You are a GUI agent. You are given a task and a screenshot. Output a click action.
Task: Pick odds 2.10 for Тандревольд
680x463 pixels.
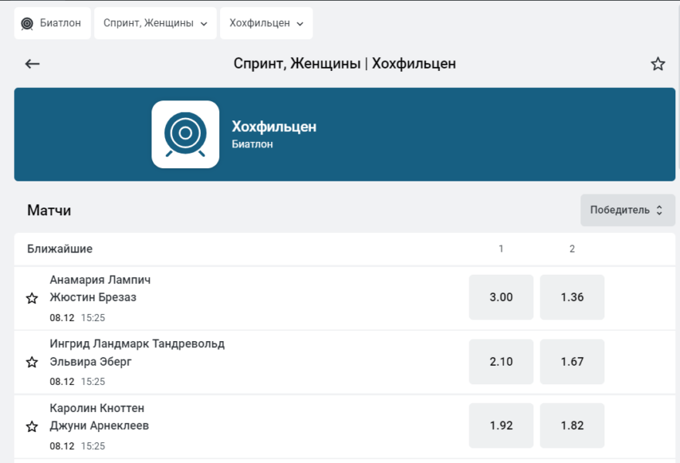(501, 361)
